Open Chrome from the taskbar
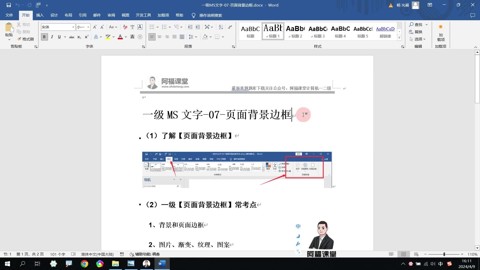The height and width of the screenshot is (270, 480). 84,264
